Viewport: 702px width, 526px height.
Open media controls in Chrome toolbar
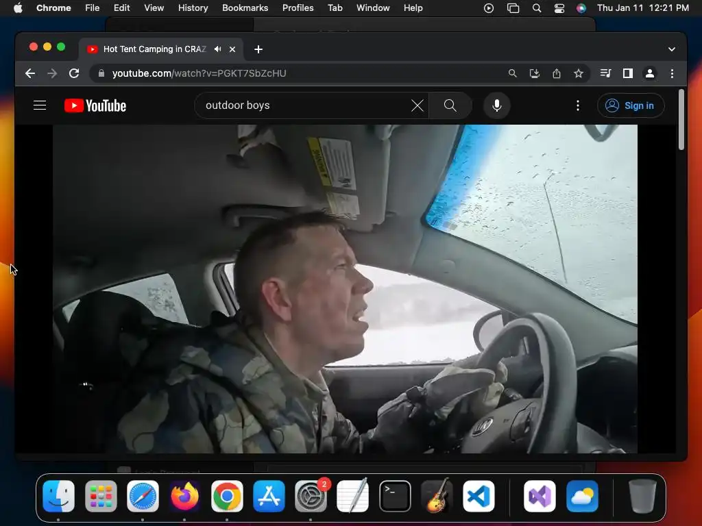(606, 73)
